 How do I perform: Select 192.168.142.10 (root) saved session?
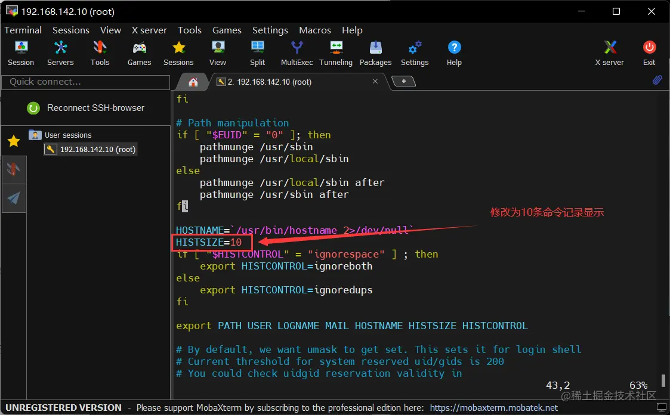coord(91,150)
